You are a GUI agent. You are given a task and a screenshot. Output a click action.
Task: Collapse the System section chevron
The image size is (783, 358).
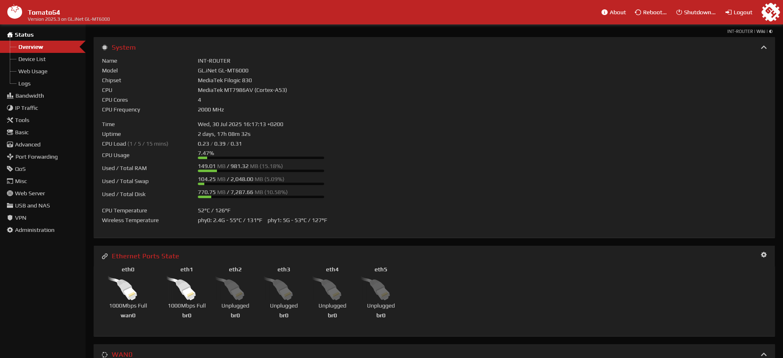764,48
